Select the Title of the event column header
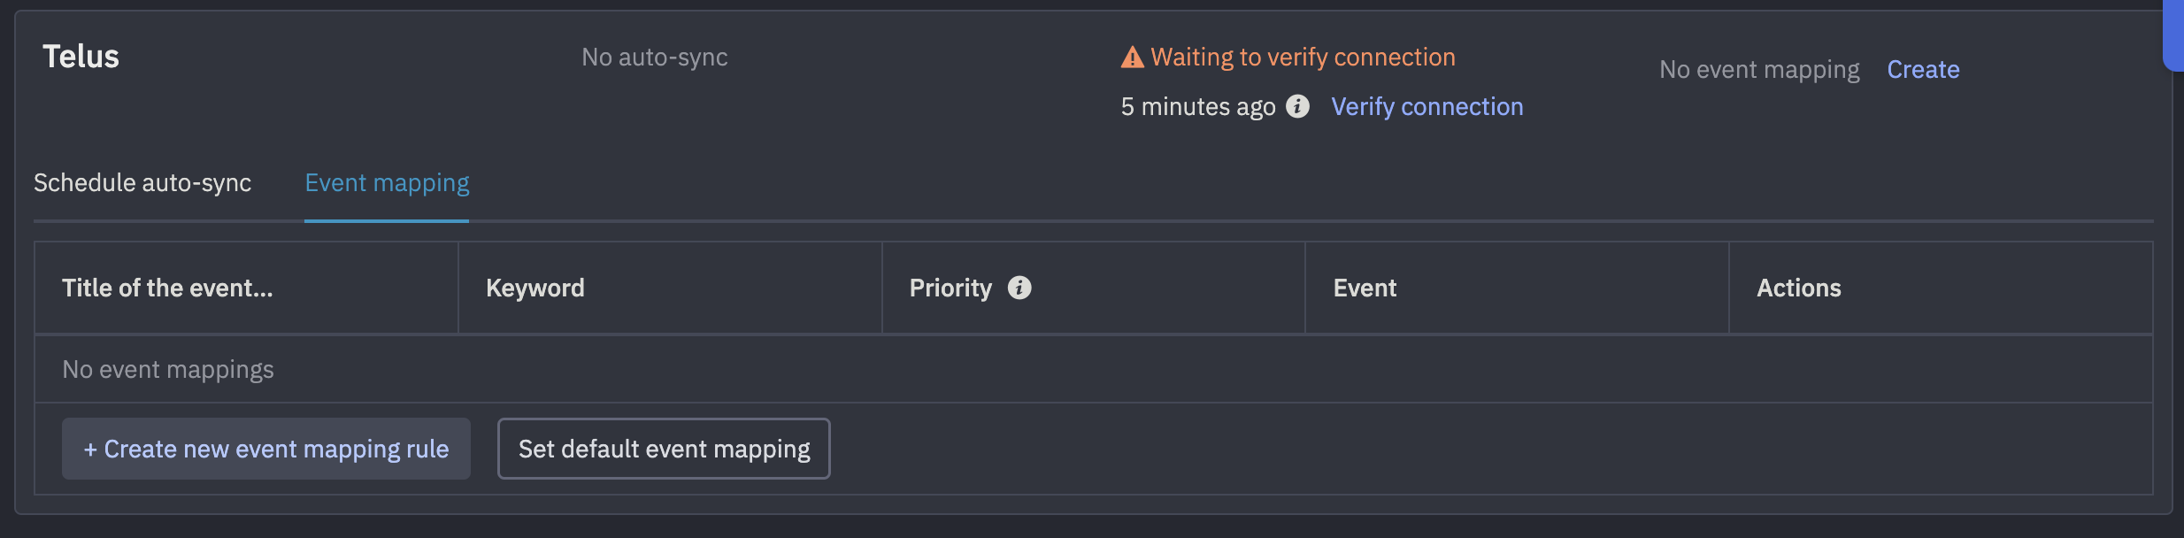 pyautogui.click(x=166, y=288)
